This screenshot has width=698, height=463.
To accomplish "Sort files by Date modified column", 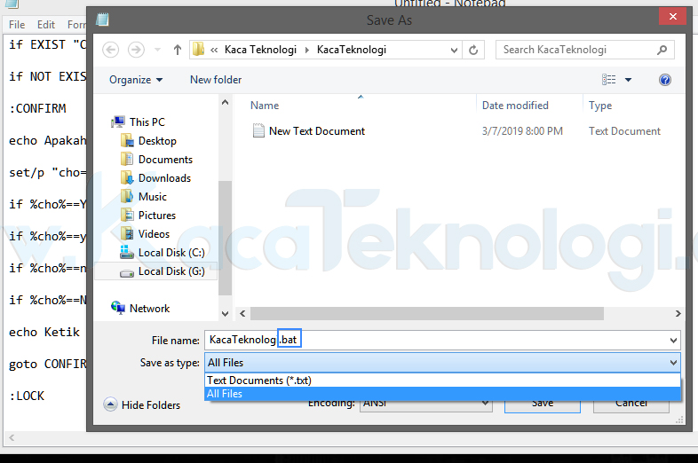I will point(515,106).
